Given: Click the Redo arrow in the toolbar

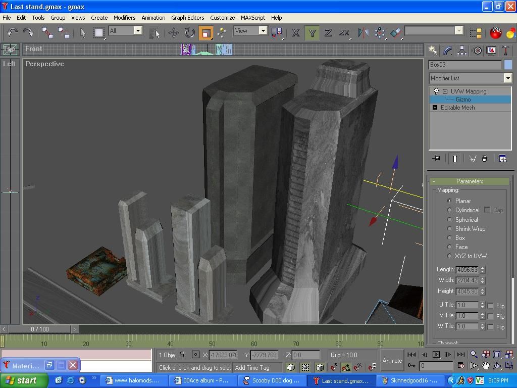Looking at the screenshot, I should 28,33.
